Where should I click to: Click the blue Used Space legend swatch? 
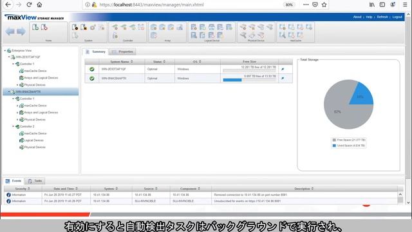click(334, 146)
